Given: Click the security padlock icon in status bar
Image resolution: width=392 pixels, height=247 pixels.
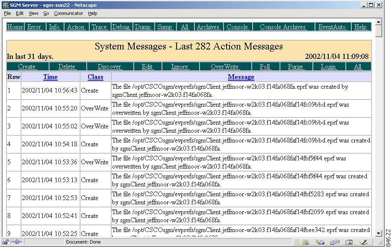Looking at the screenshot, I should [6, 242].
